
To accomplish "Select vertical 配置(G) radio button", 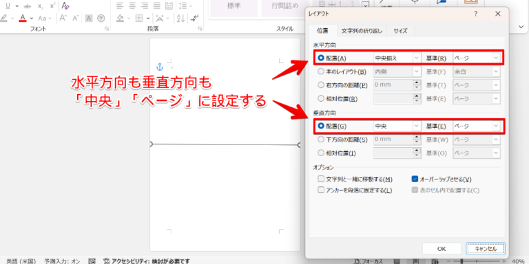I will tap(320, 126).
